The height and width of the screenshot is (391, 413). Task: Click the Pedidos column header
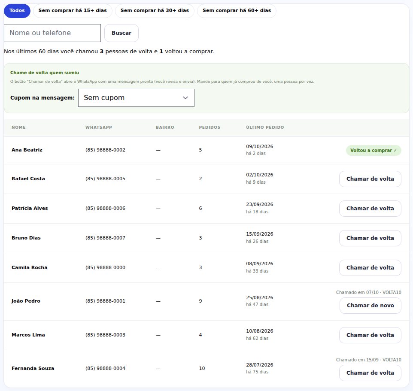210,127
